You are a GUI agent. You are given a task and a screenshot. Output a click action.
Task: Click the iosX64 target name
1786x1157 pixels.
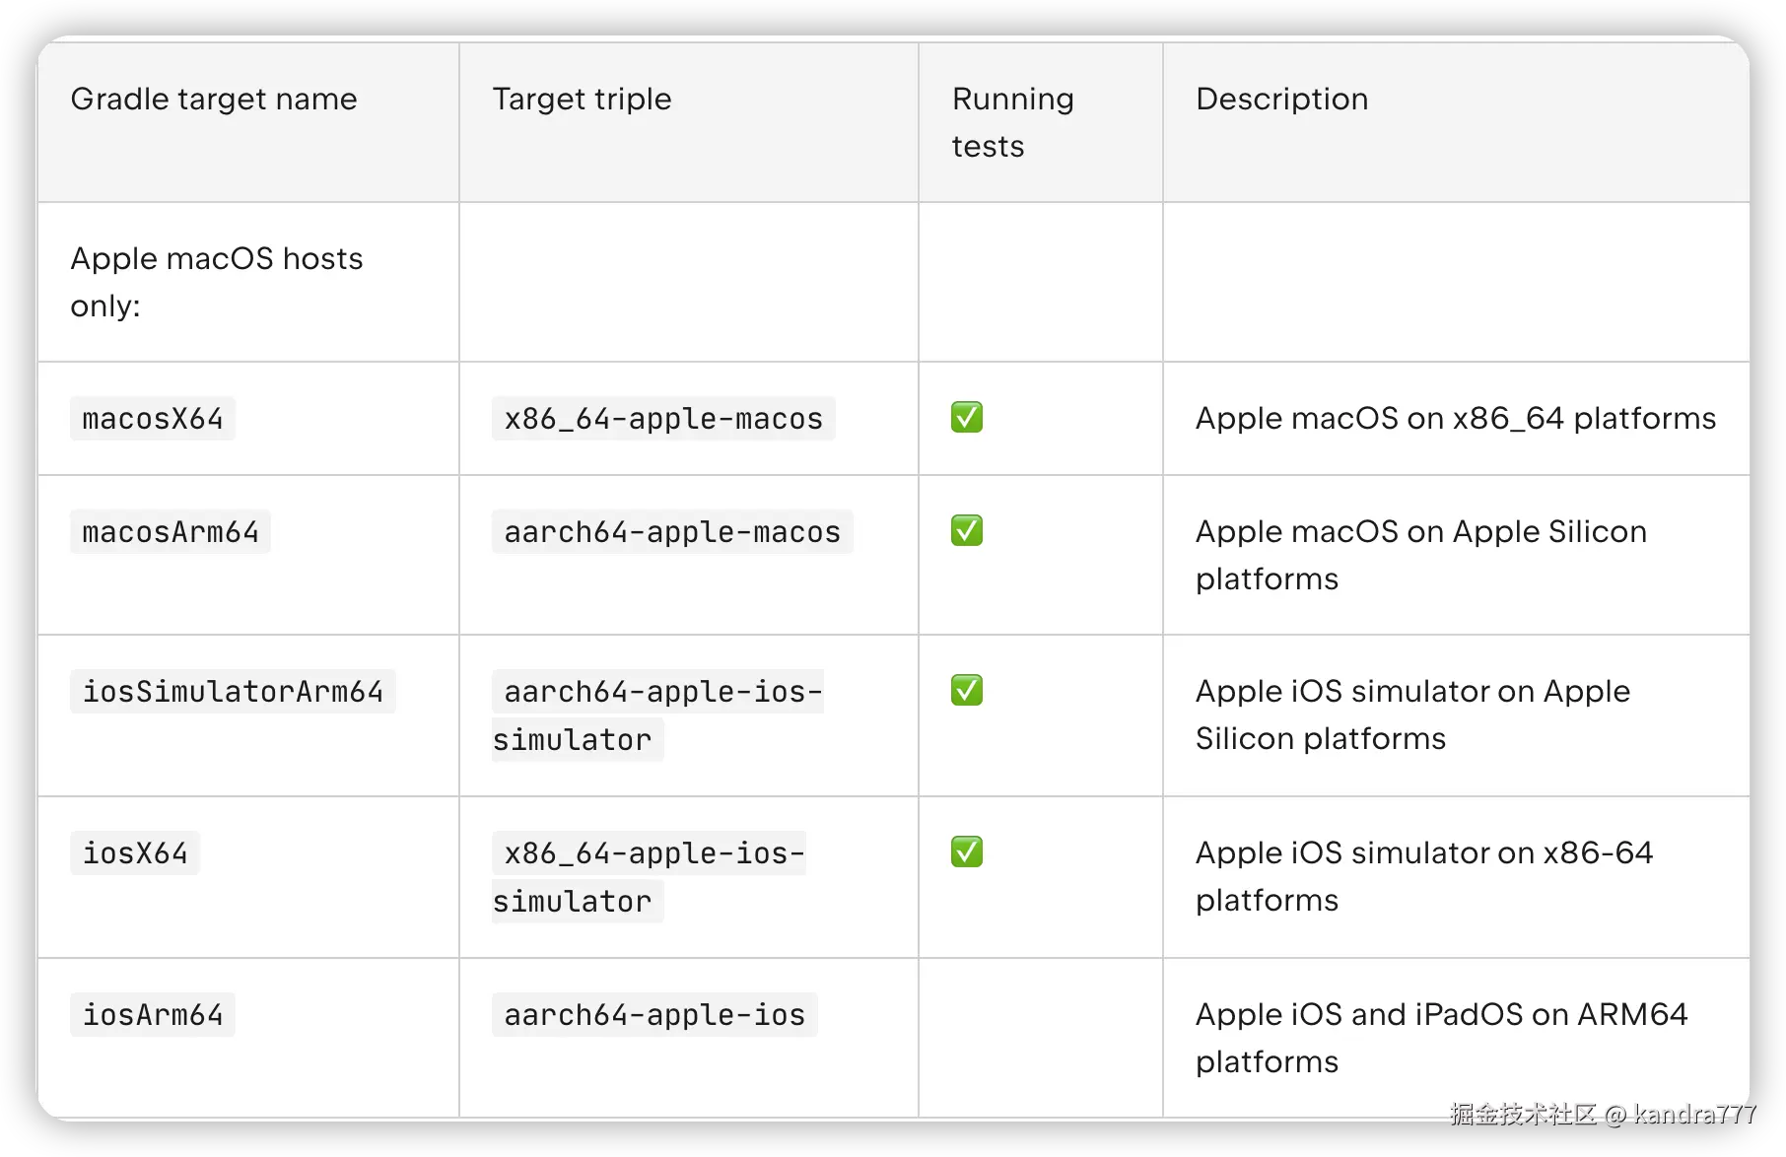tap(135, 853)
